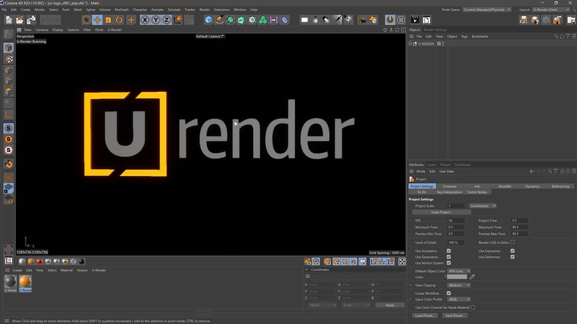Screen dimensions: 577x324
Task: Open the Centimeters unit dropdown
Action: click(x=483, y=206)
